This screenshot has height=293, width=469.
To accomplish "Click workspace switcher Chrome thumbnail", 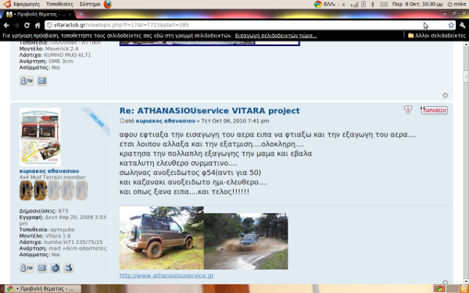I will (x=439, y=289).
